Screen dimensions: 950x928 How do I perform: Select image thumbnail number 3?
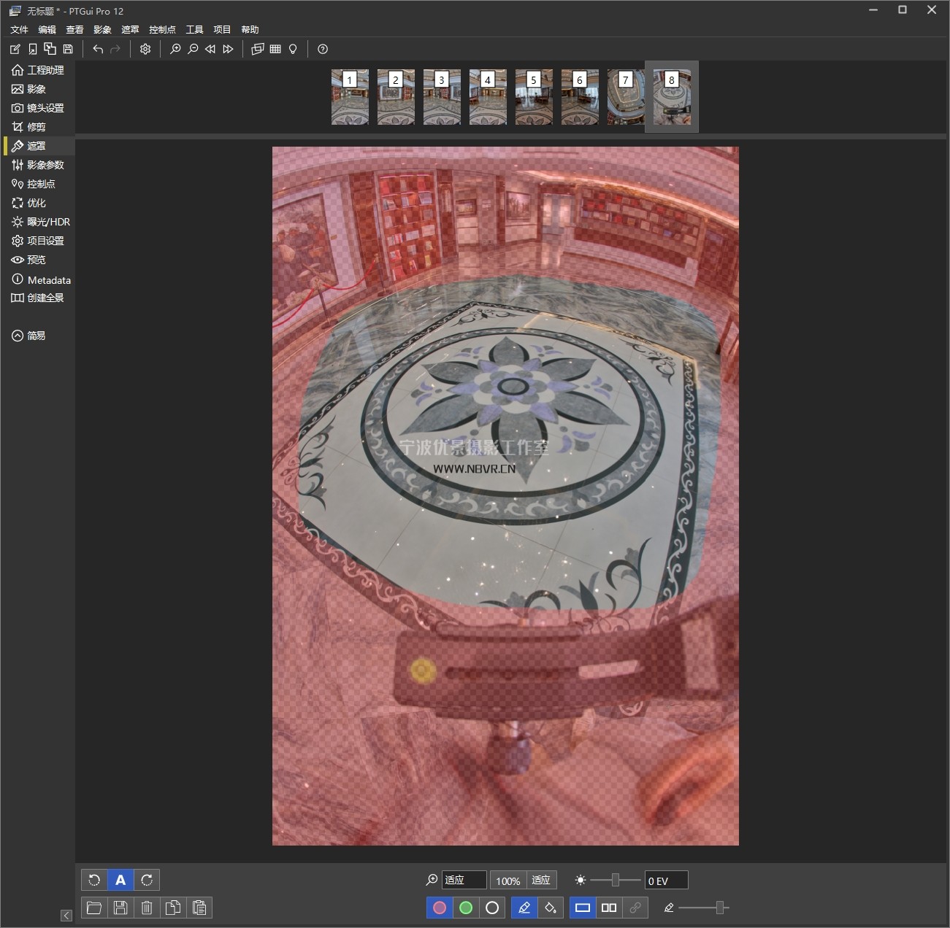pyautogui.click(x=442, y=97)
